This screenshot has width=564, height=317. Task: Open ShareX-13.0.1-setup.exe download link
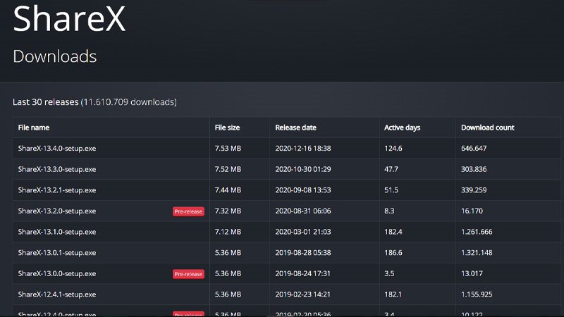tap(57, 253)
